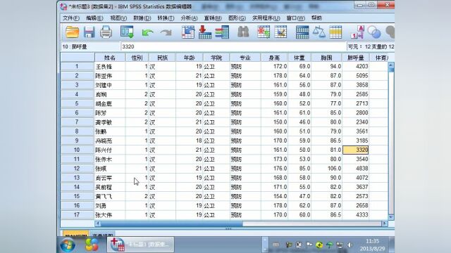Click the Redo arrow icon
Image resolution: width=451 pixels, height=253 pixels.
coord(166,32)
